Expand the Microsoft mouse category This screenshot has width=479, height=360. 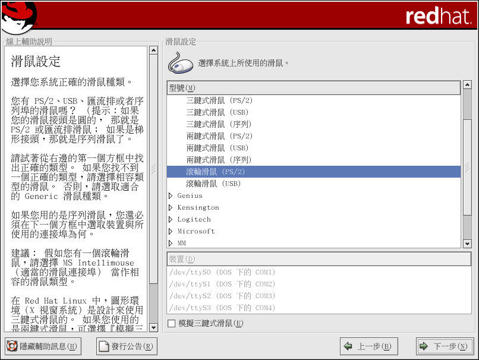(x=171, y=231)
